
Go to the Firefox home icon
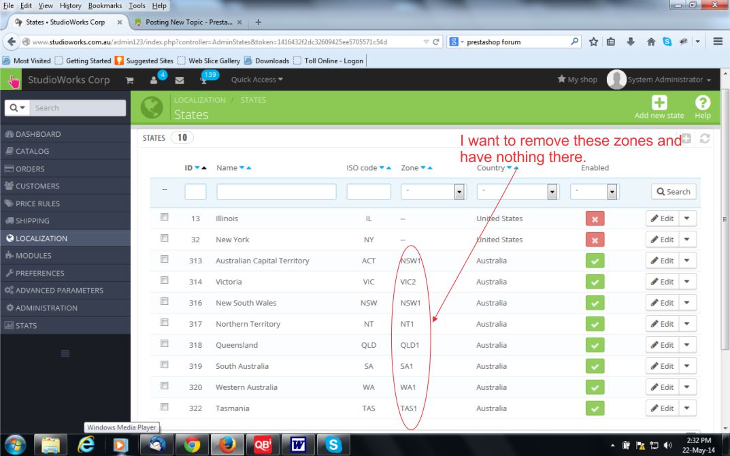point(651,42)
